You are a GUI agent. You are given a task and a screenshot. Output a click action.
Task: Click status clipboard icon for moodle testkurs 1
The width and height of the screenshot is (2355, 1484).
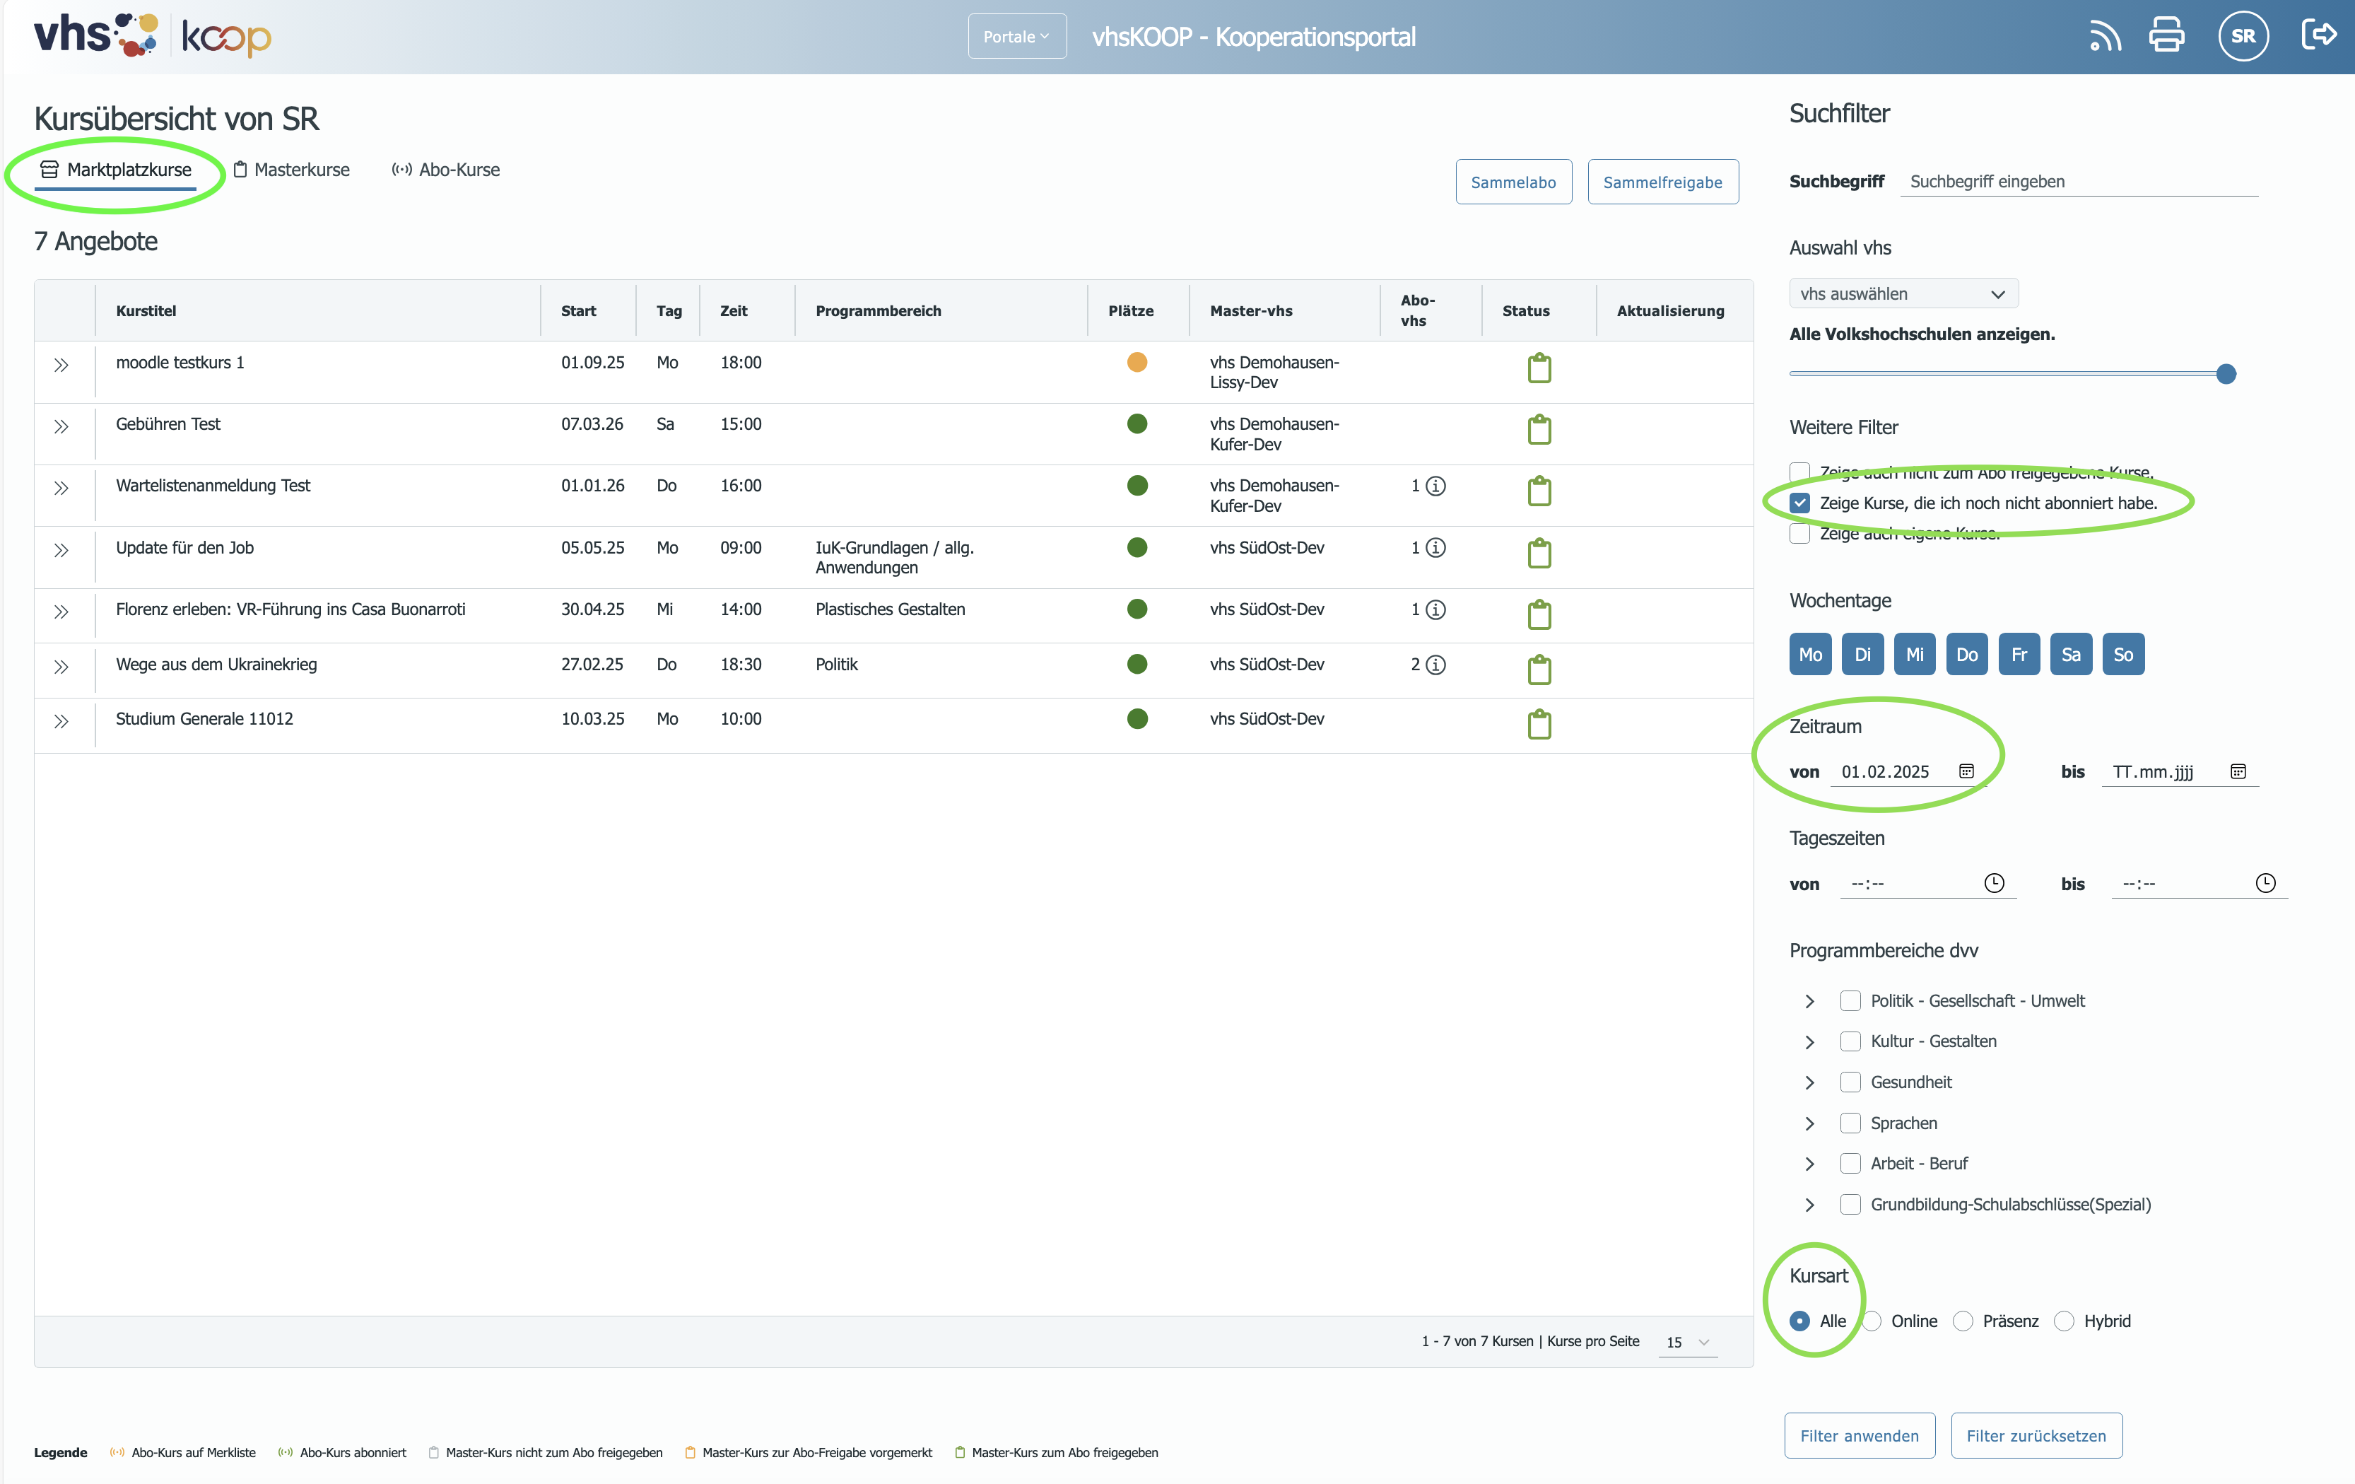click(x=1539, y=368)
